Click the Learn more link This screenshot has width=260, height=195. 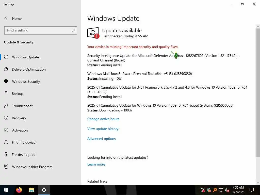point(96,164)
